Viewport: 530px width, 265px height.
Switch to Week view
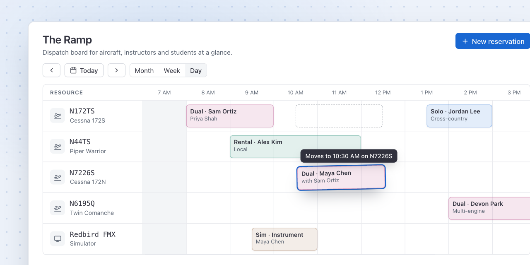172,70
